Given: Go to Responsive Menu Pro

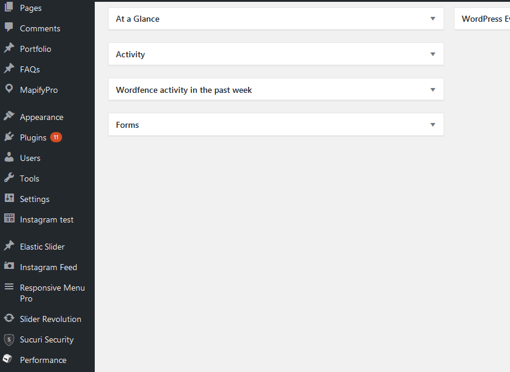Looking at the screenshot, I should (x=52, y=293).
